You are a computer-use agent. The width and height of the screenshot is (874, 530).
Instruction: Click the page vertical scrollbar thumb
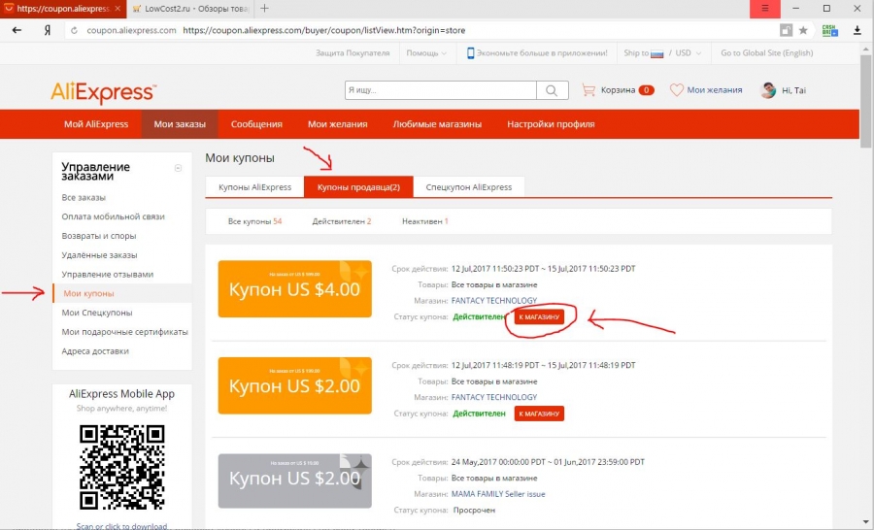(865, 100)
